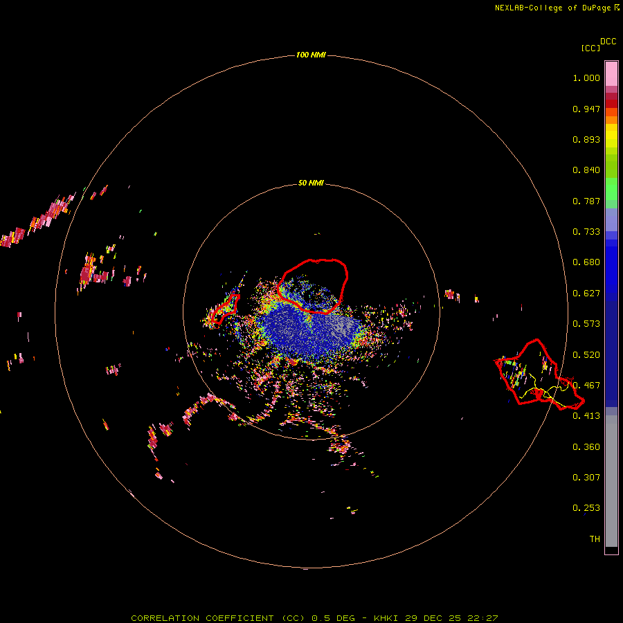Click the 0.573 scale value
The height and width of the screenshot is (623, 623).
(x=586, y=324)
